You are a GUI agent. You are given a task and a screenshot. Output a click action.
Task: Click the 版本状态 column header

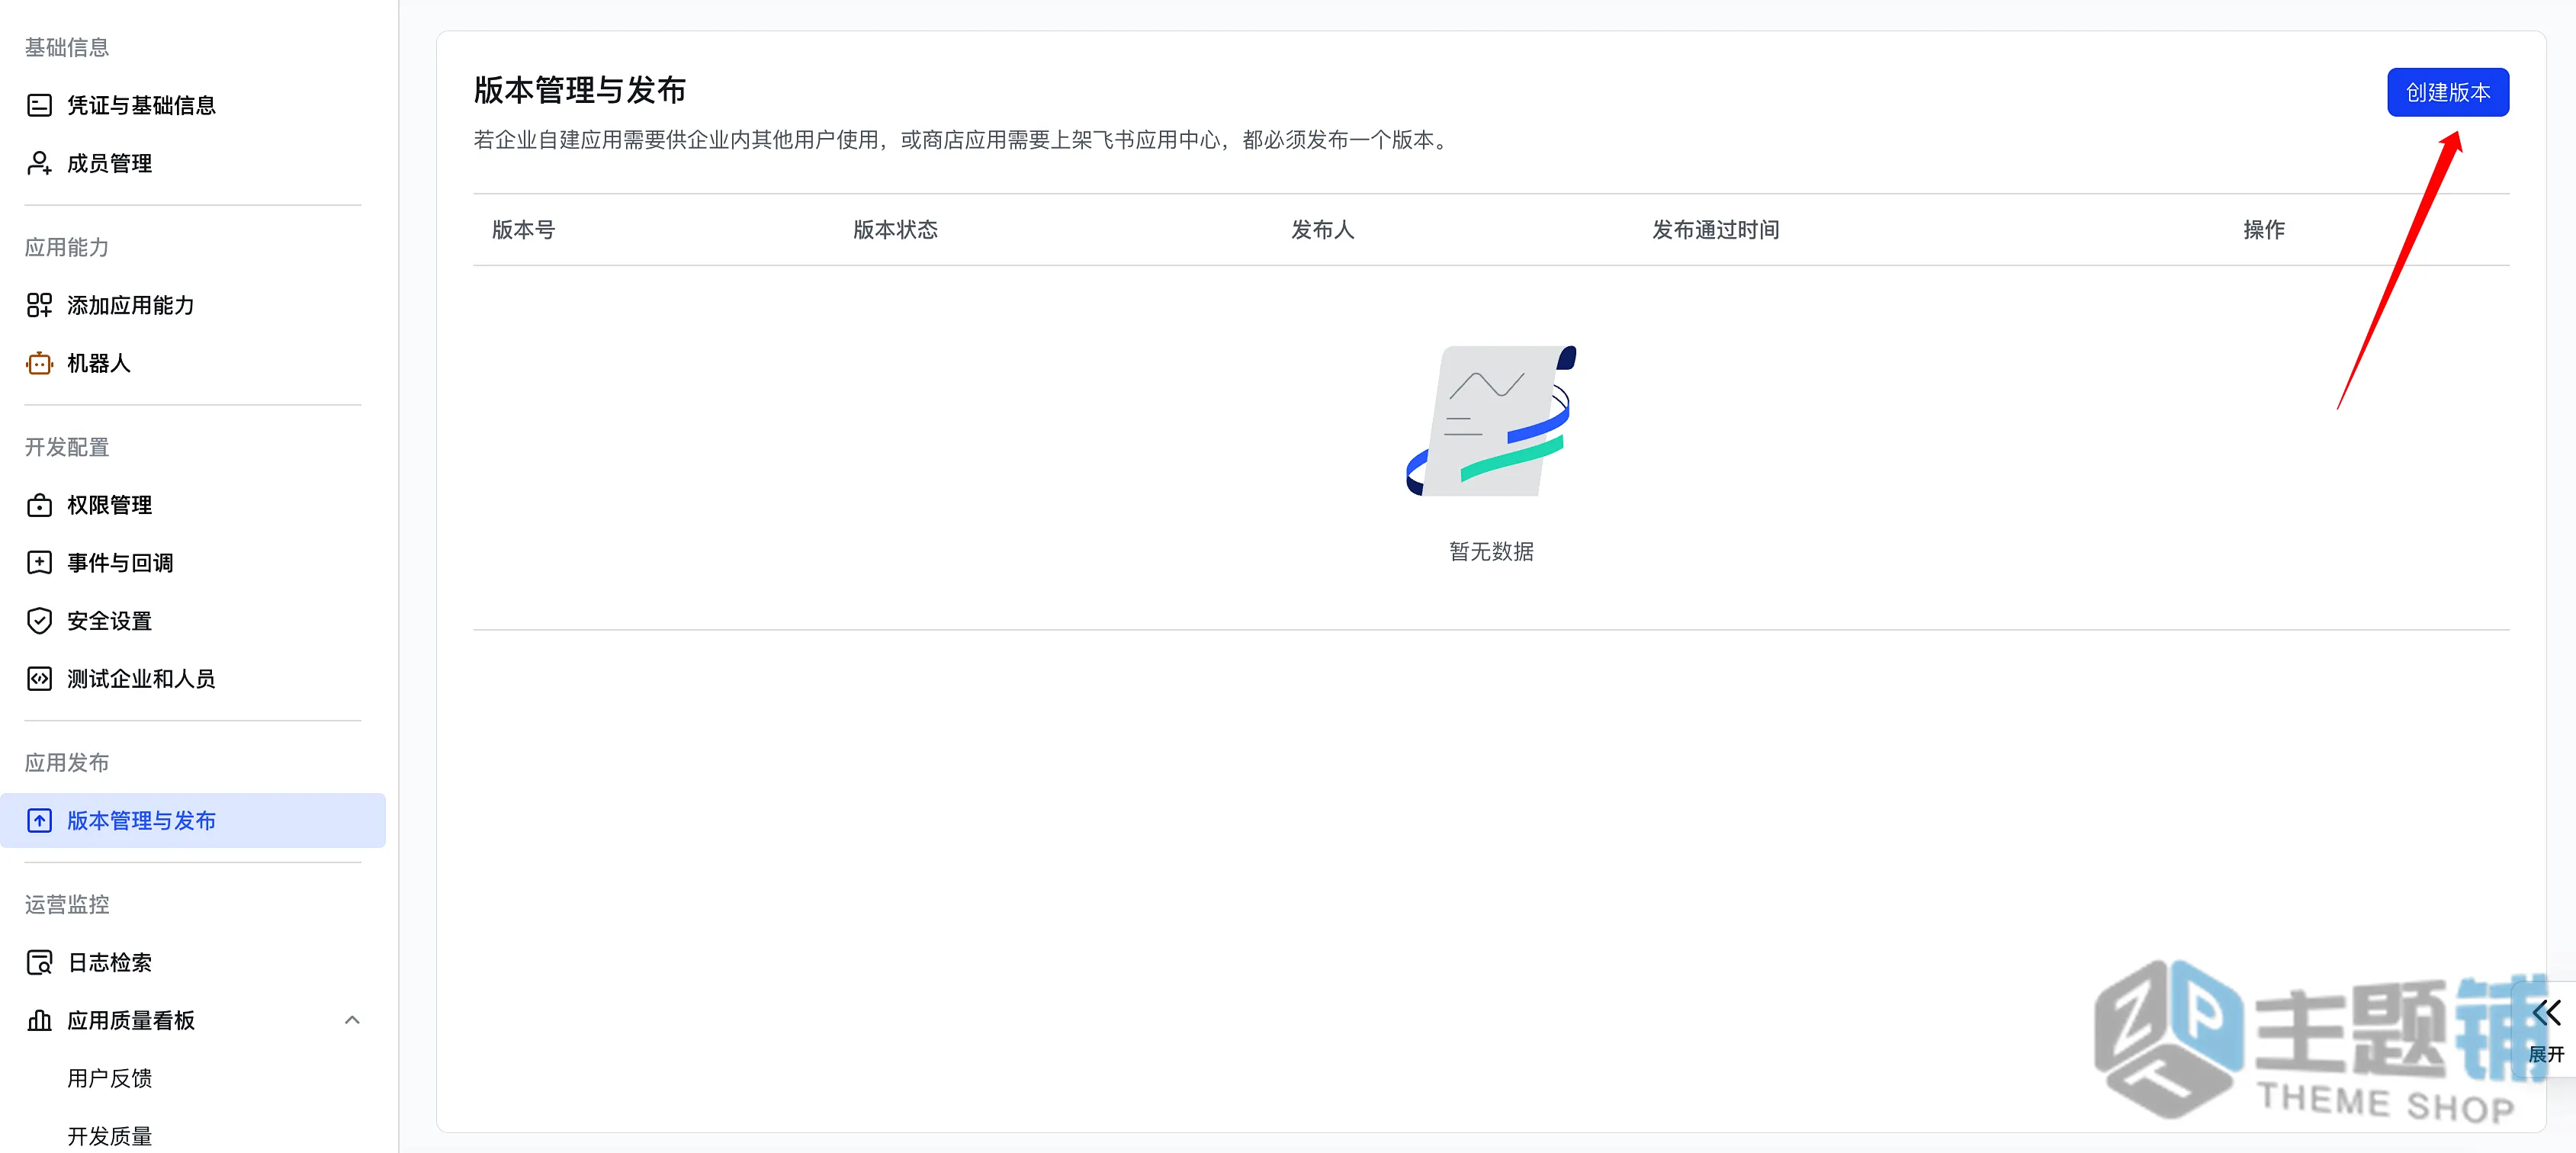point(895,230)
